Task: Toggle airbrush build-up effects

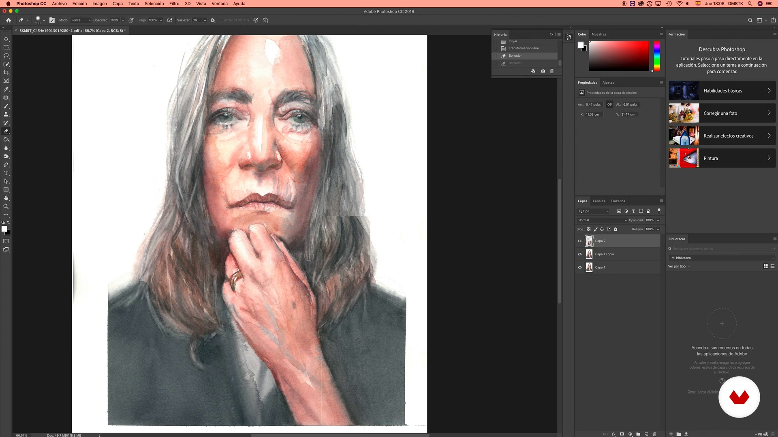Action: (170, 20)
